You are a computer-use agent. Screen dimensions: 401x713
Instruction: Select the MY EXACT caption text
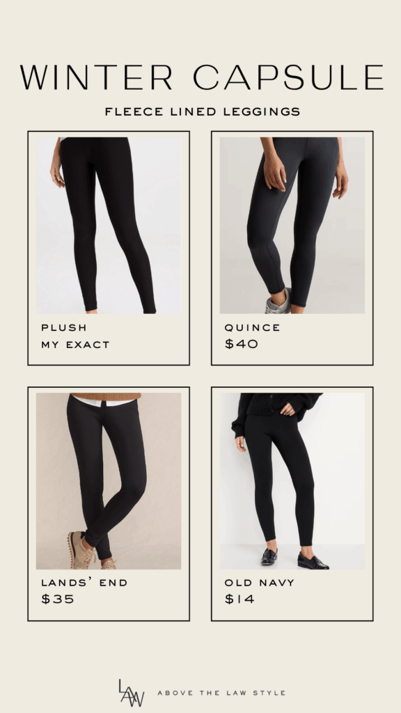pyautogui.click(x=75, y=345)
